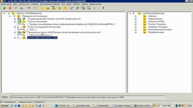The width and height of the screenshot is (193, 108).
Task: Collapse the LtcSchema [Reference] root node
Action: pos(130,13)
